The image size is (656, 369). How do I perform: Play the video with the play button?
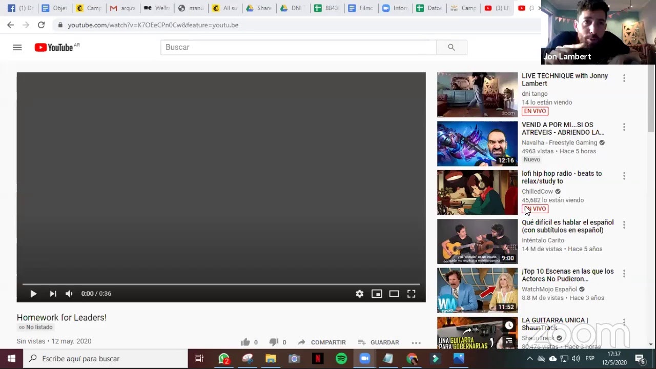coord(33,294)
